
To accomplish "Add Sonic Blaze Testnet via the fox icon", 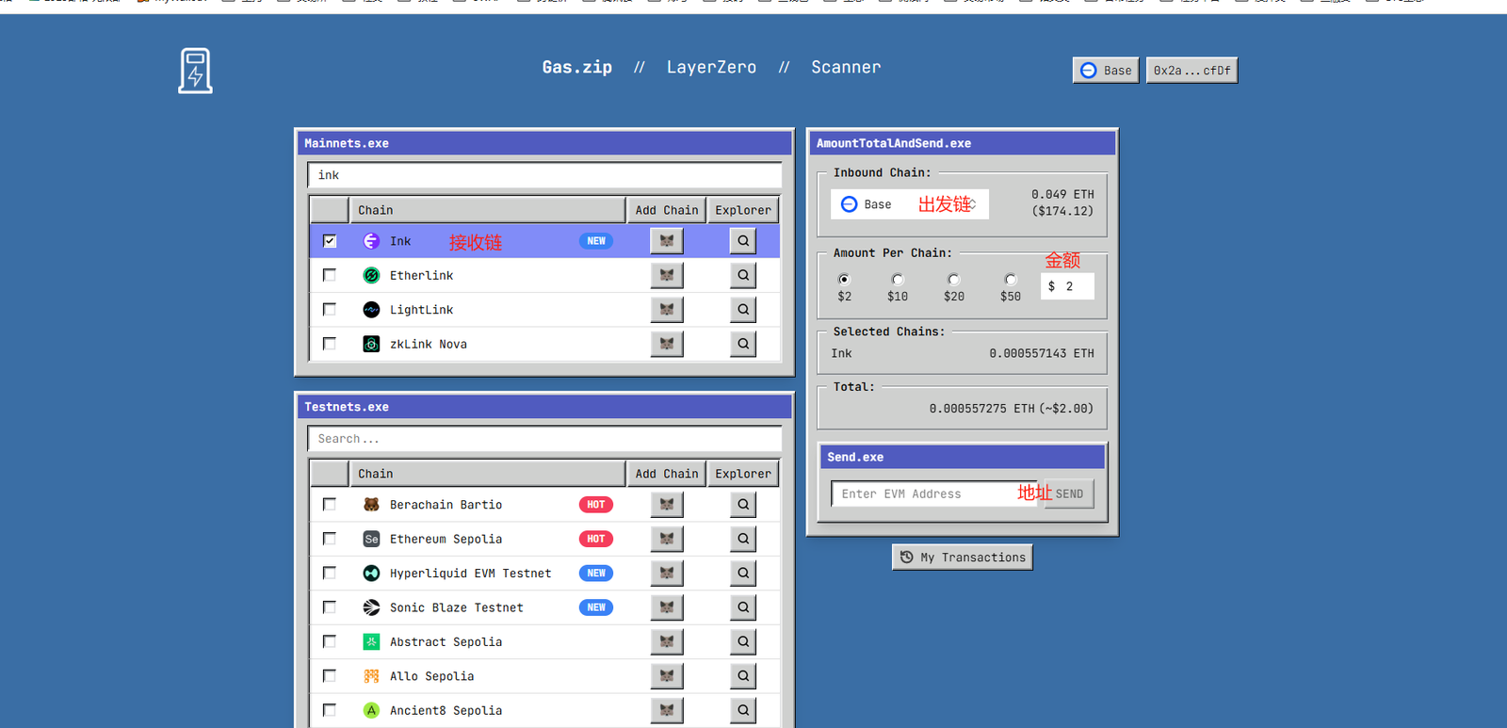I will [x=667, y=607].
